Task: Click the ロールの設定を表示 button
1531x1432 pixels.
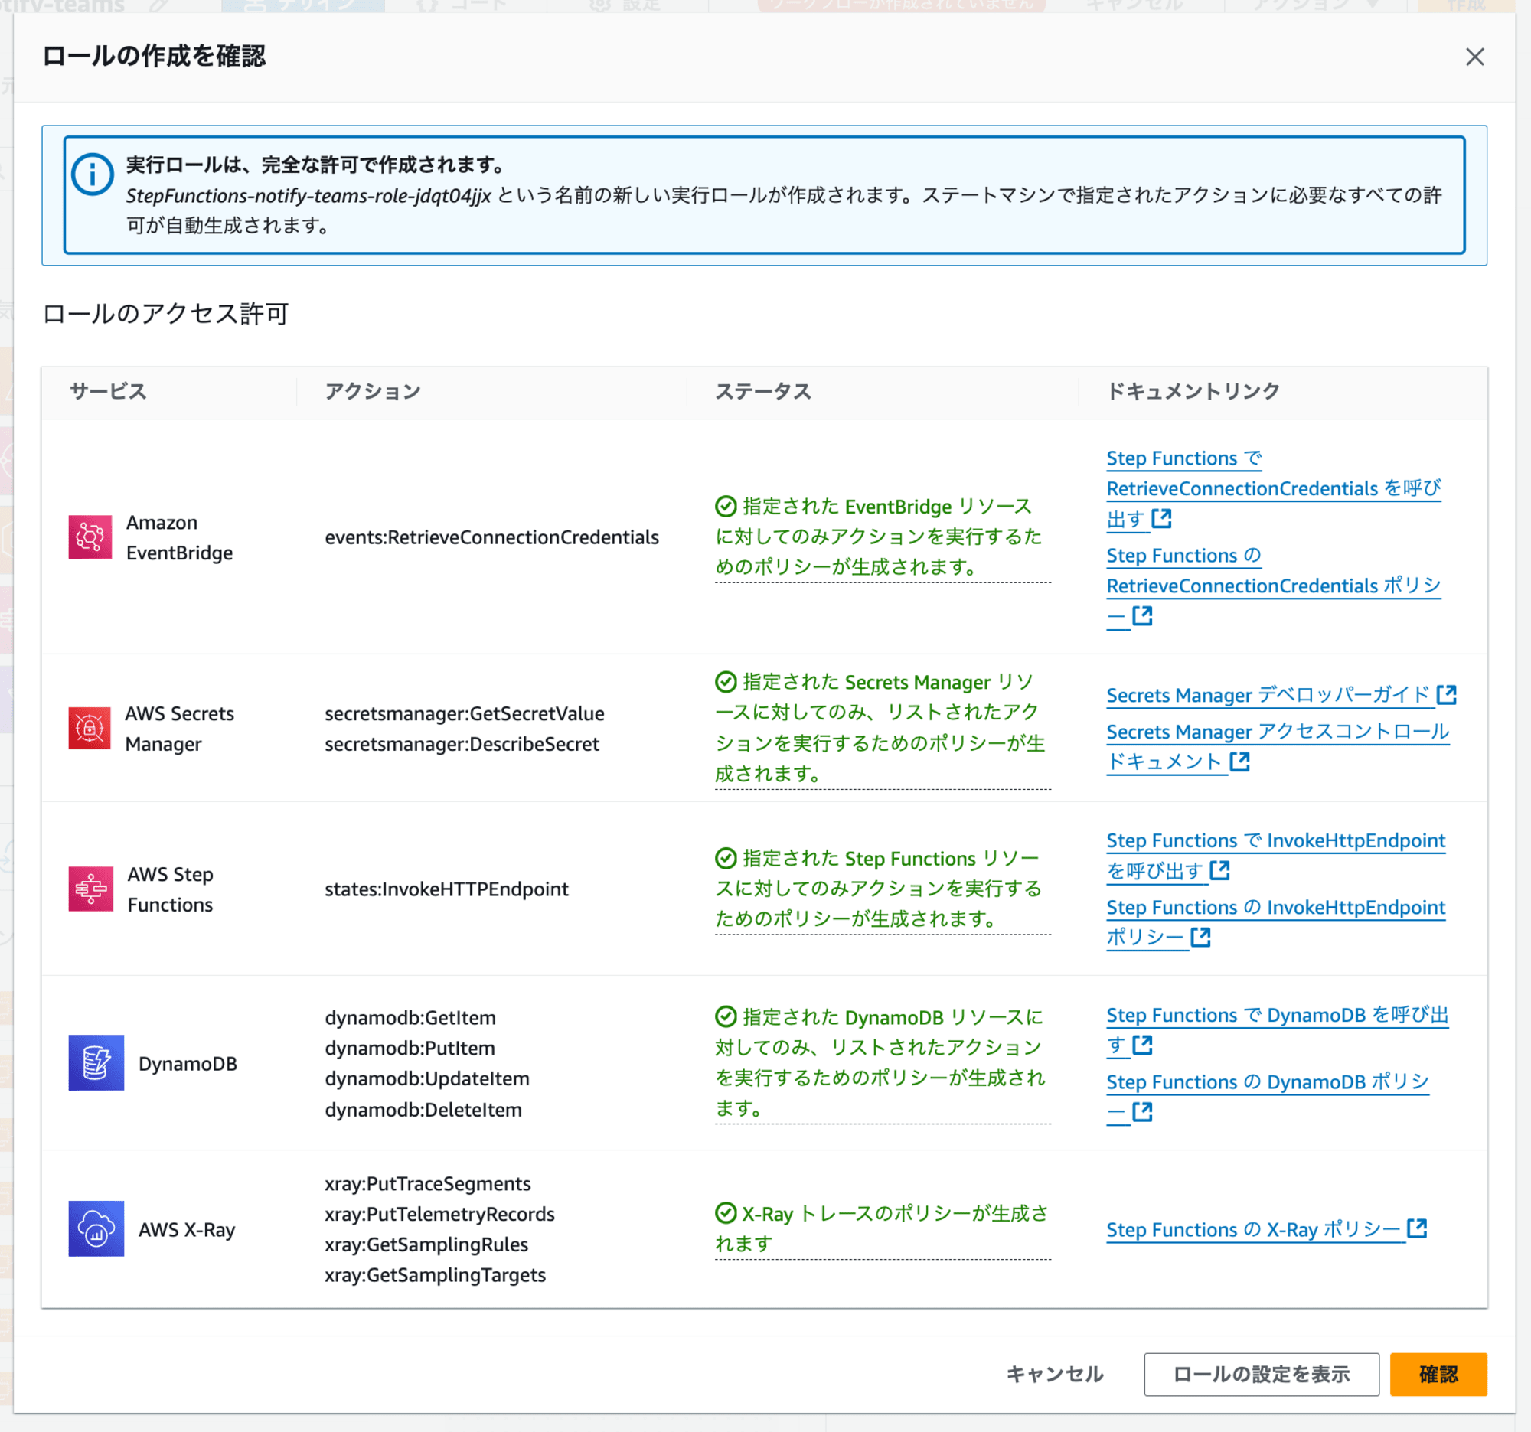Action: pos(1261,1374)
